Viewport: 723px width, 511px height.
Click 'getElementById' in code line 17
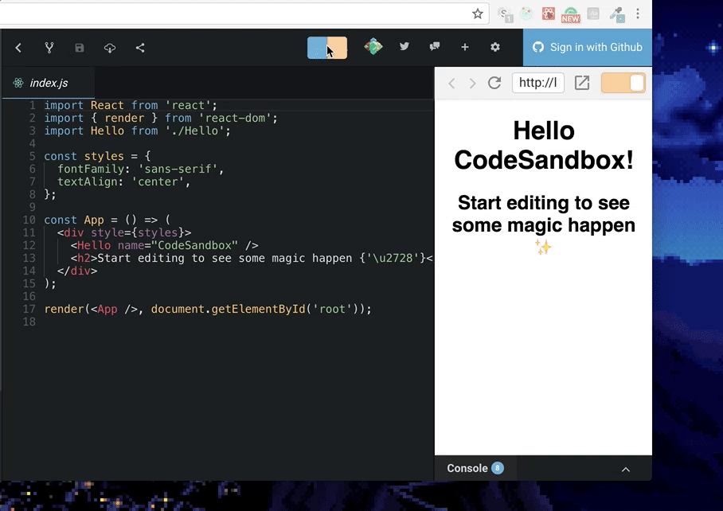point(258,309)
